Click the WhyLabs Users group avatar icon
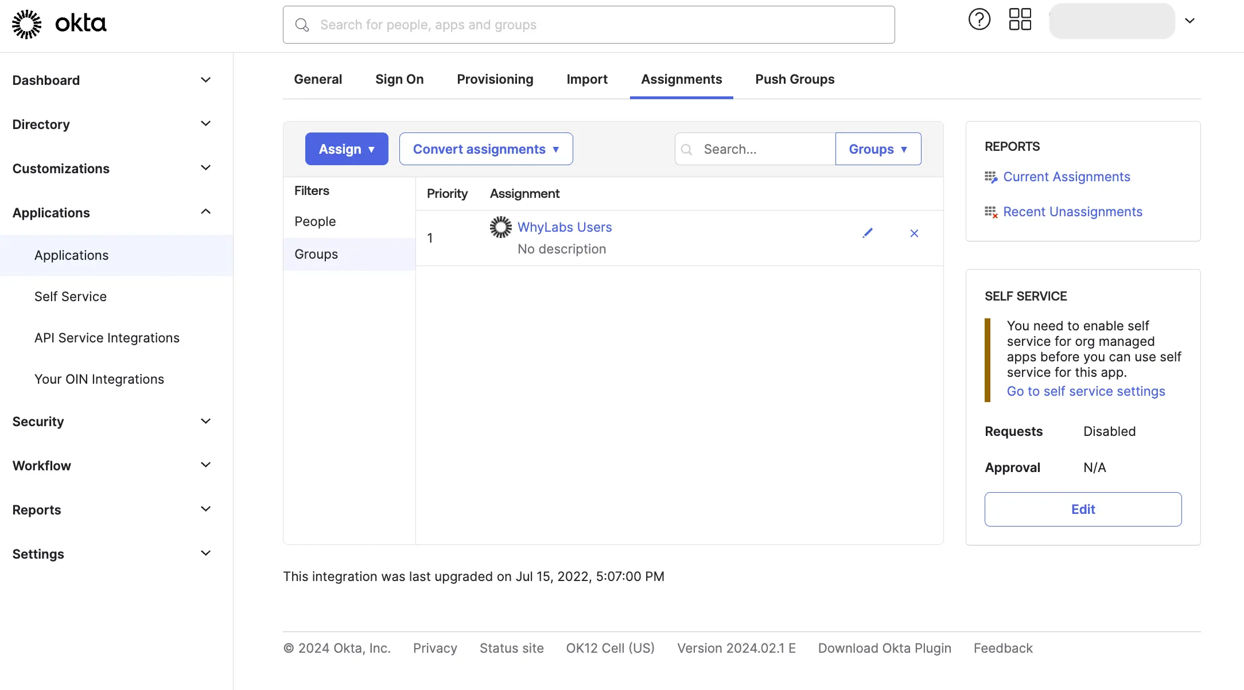The width and height of the screenshot is (1244, 690). (500, 227)
